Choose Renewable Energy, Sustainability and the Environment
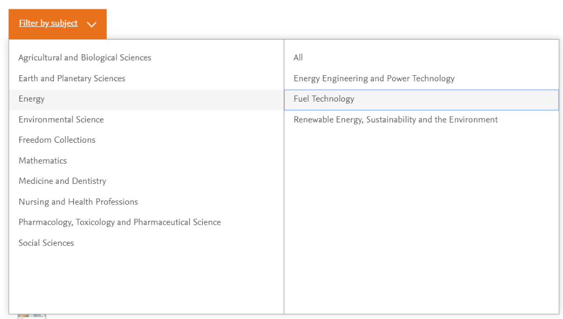 point(422,120)
